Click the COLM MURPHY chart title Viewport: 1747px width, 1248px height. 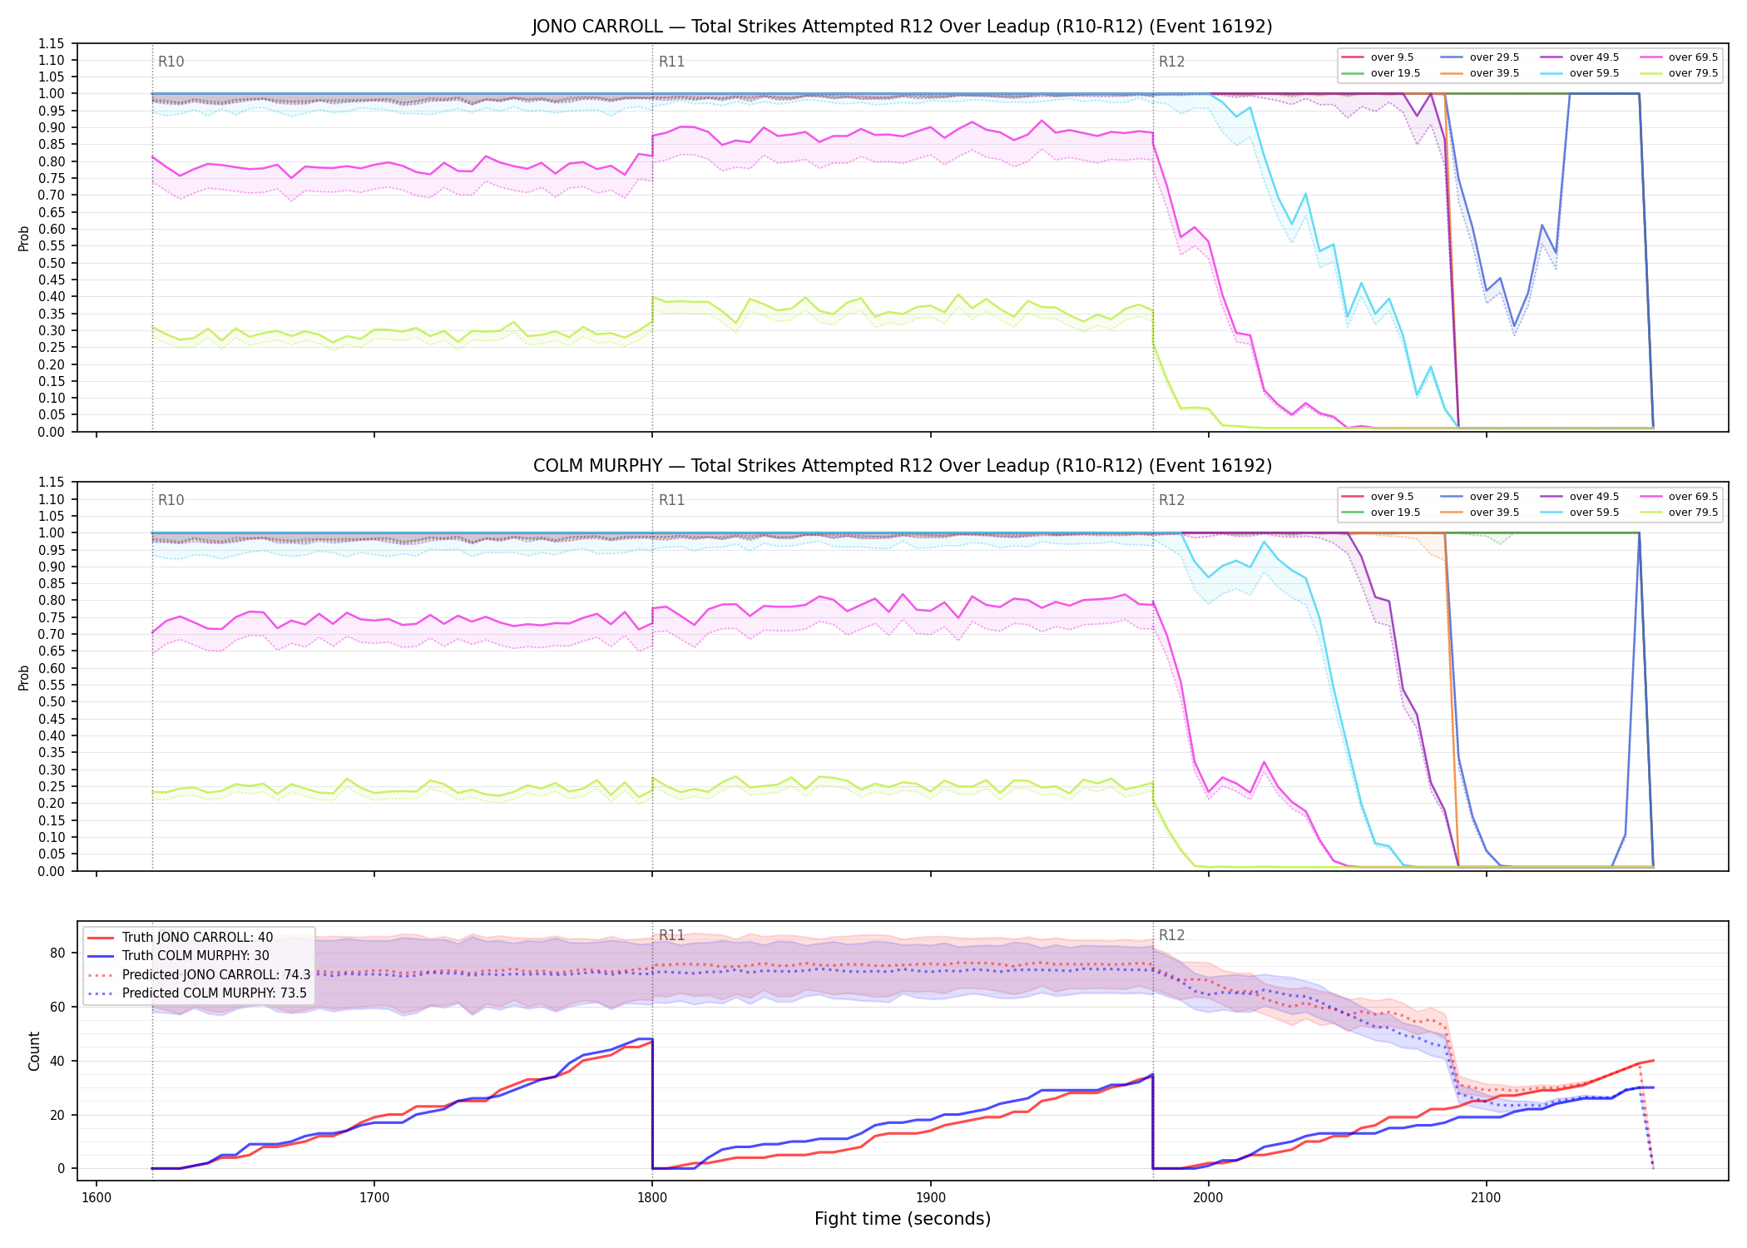(x=902, y=466)
